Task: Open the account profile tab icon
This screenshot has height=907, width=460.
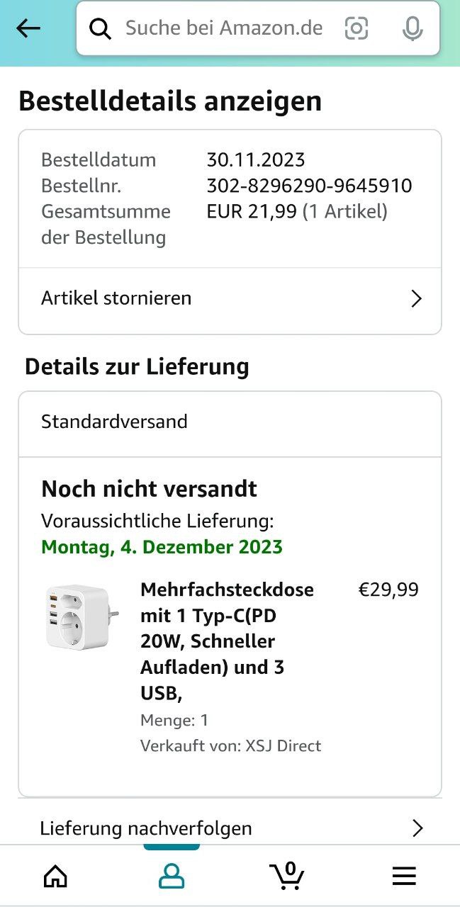Action: tap(172, 877)
